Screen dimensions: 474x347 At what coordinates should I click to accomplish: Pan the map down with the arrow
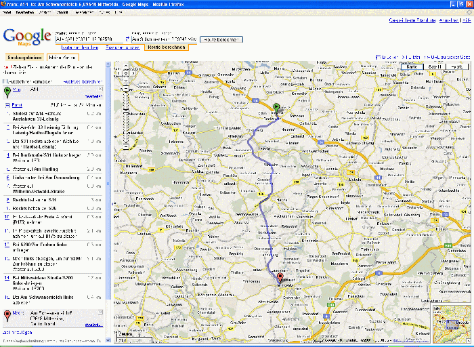[126, 80]
